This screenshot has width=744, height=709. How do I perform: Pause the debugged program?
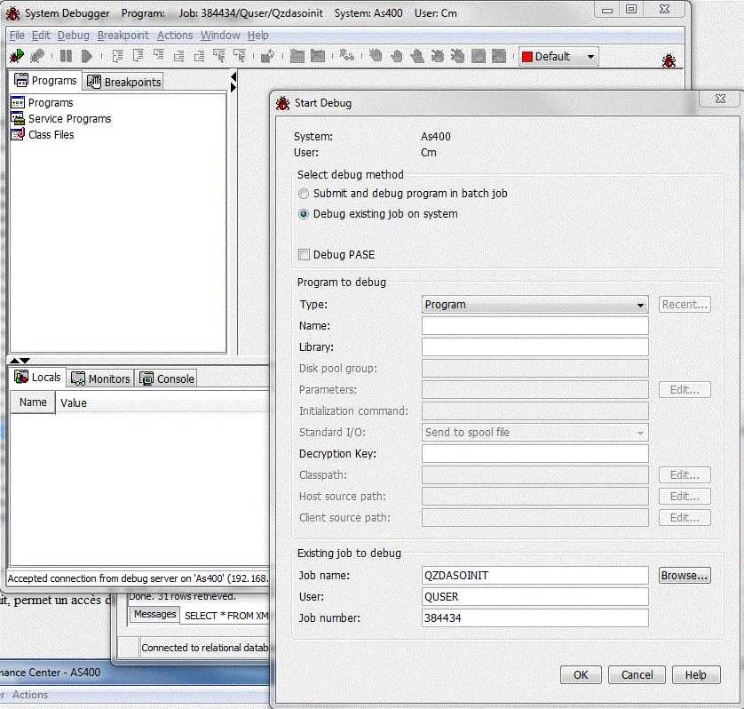(x=67, y=55)
